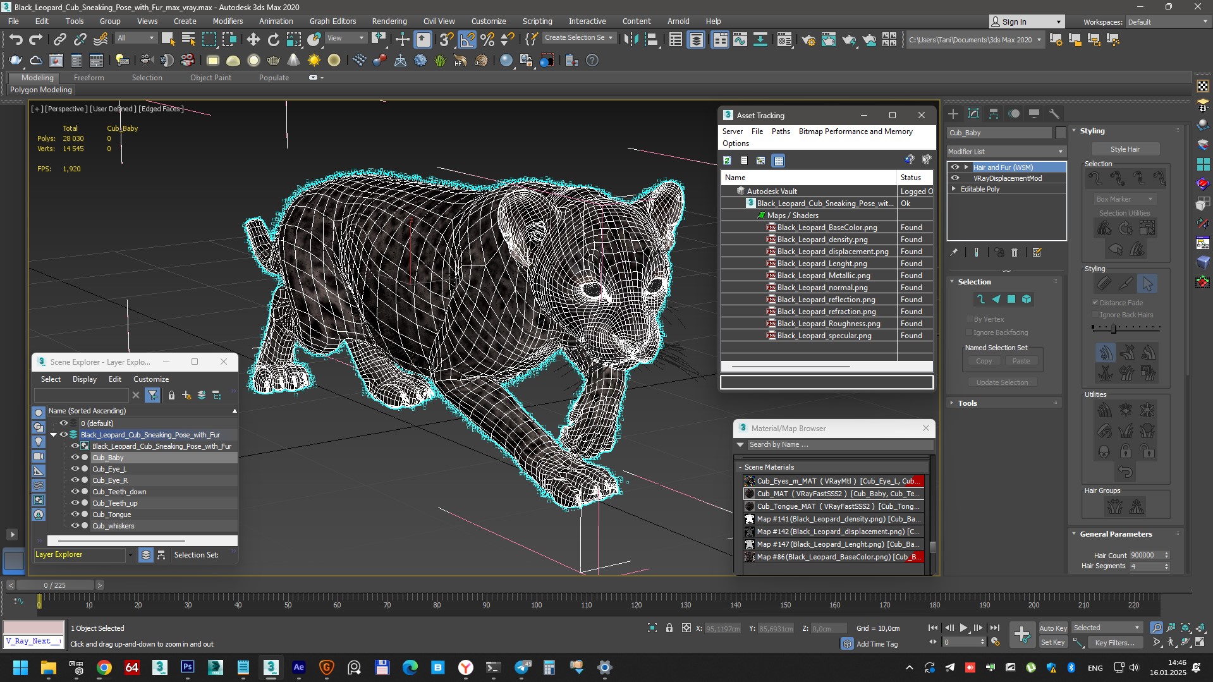Open the Box Marker dropdown
Image resolution: width=1213 pixels, height=682 pixels.
pos(1125,199)
